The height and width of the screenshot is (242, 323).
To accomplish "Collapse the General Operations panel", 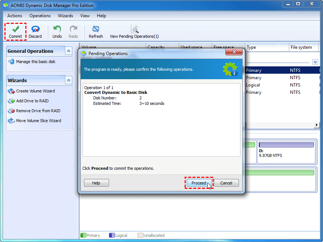I will pos(69,51).
